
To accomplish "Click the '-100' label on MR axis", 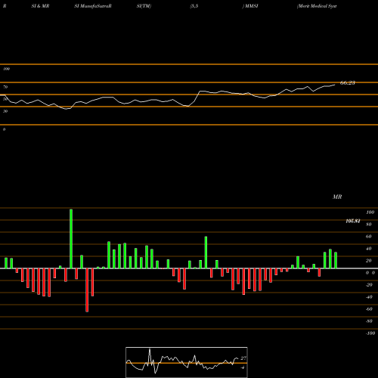I will pos(370,333).
